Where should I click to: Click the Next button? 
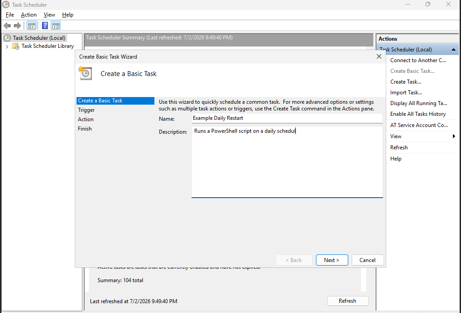coord(332,260)
